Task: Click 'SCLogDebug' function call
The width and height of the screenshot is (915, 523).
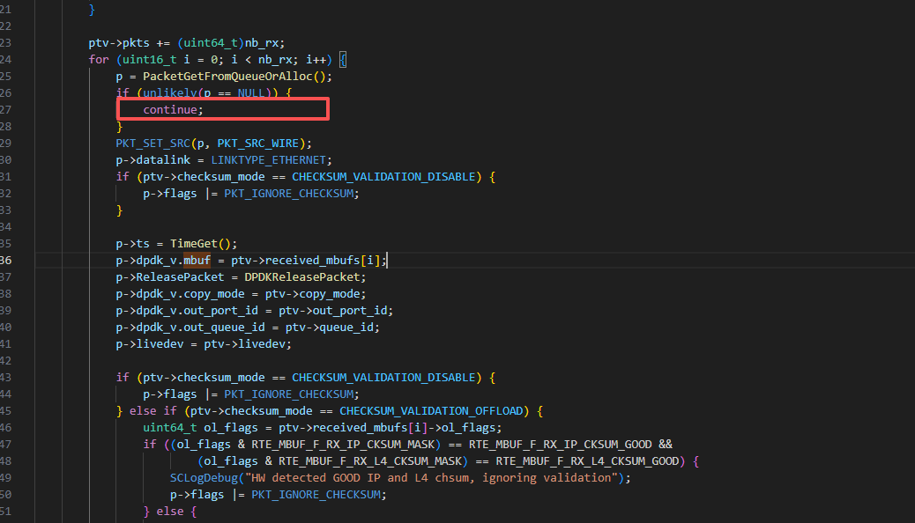Action: [205, 477]
